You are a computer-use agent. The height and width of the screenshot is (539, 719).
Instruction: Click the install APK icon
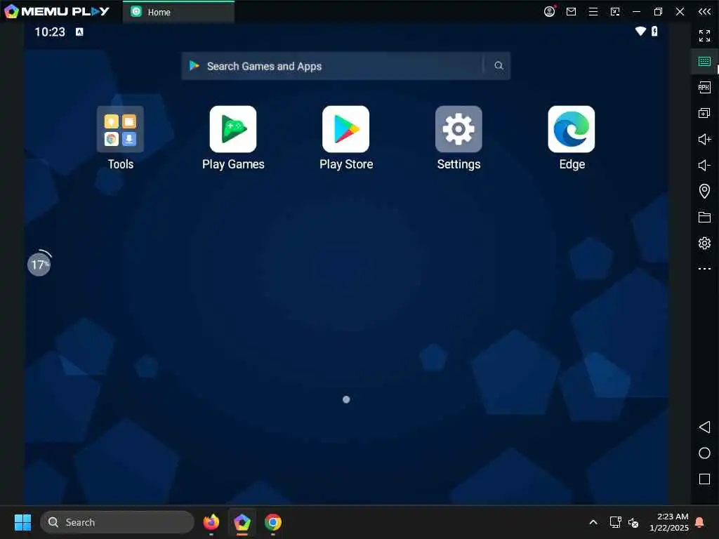tap(704, 87)
